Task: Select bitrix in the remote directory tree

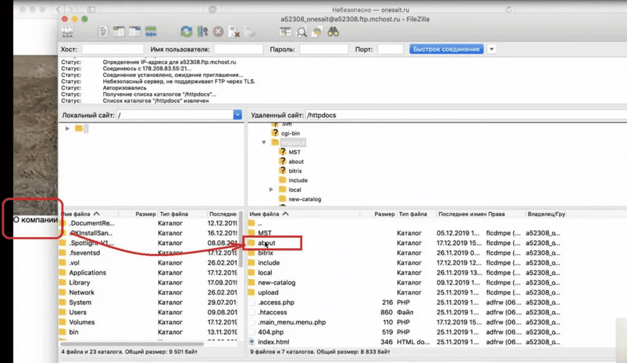Action: point(295,170)
